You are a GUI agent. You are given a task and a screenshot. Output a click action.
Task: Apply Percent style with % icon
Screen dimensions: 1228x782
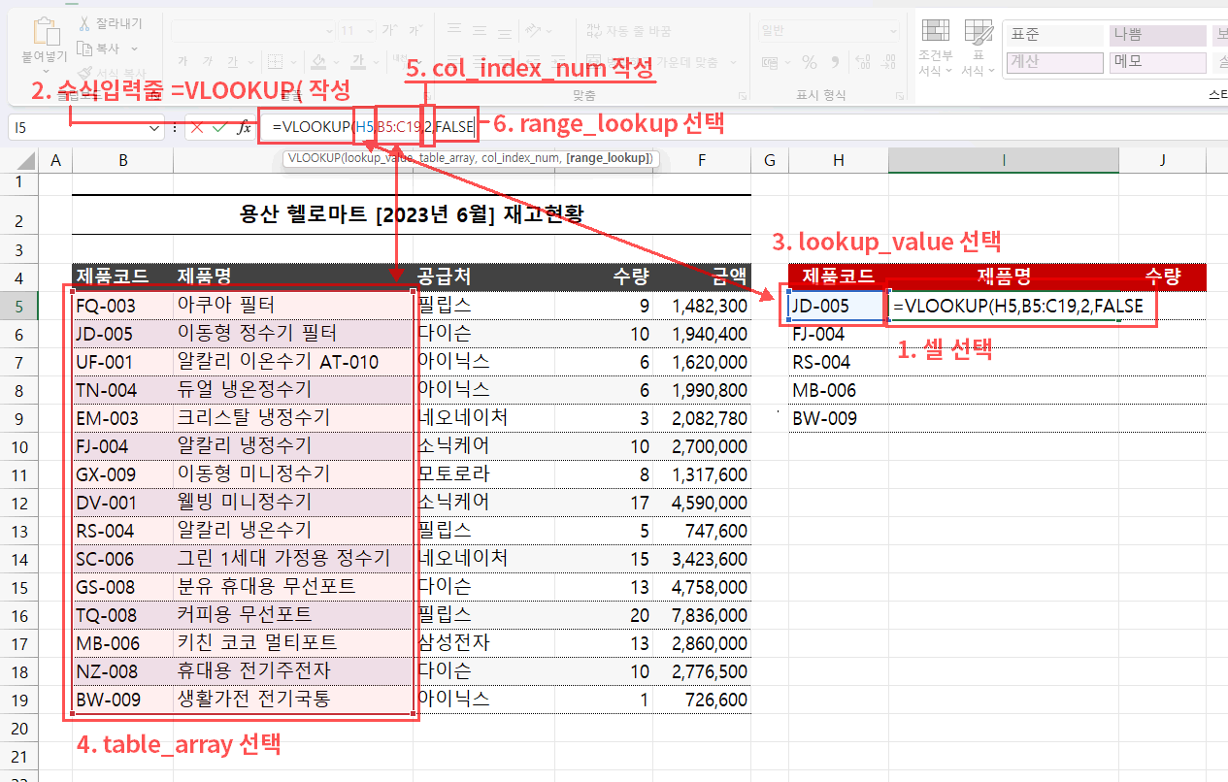coord(809,63)
